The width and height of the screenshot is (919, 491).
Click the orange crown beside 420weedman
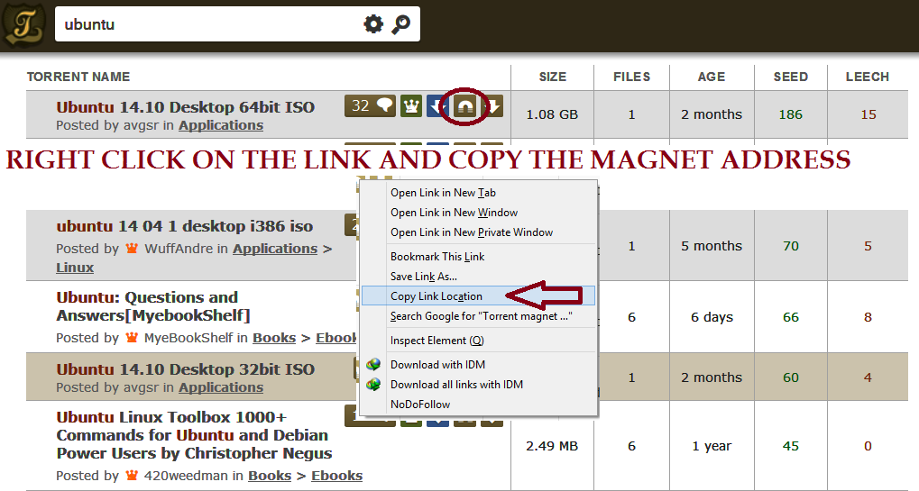132,475
